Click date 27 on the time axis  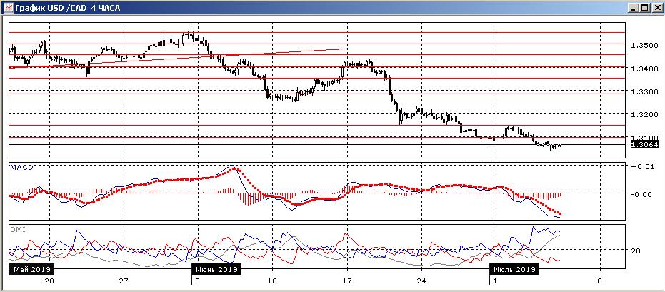pyautogui.click(x=124, y=281)
